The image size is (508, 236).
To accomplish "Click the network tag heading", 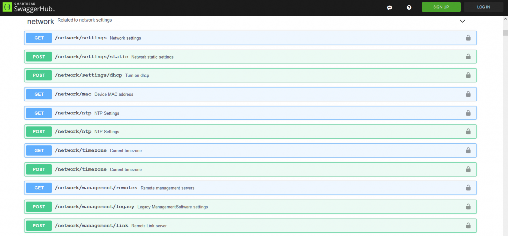I will pyautogui.click(x=40, y=22).
